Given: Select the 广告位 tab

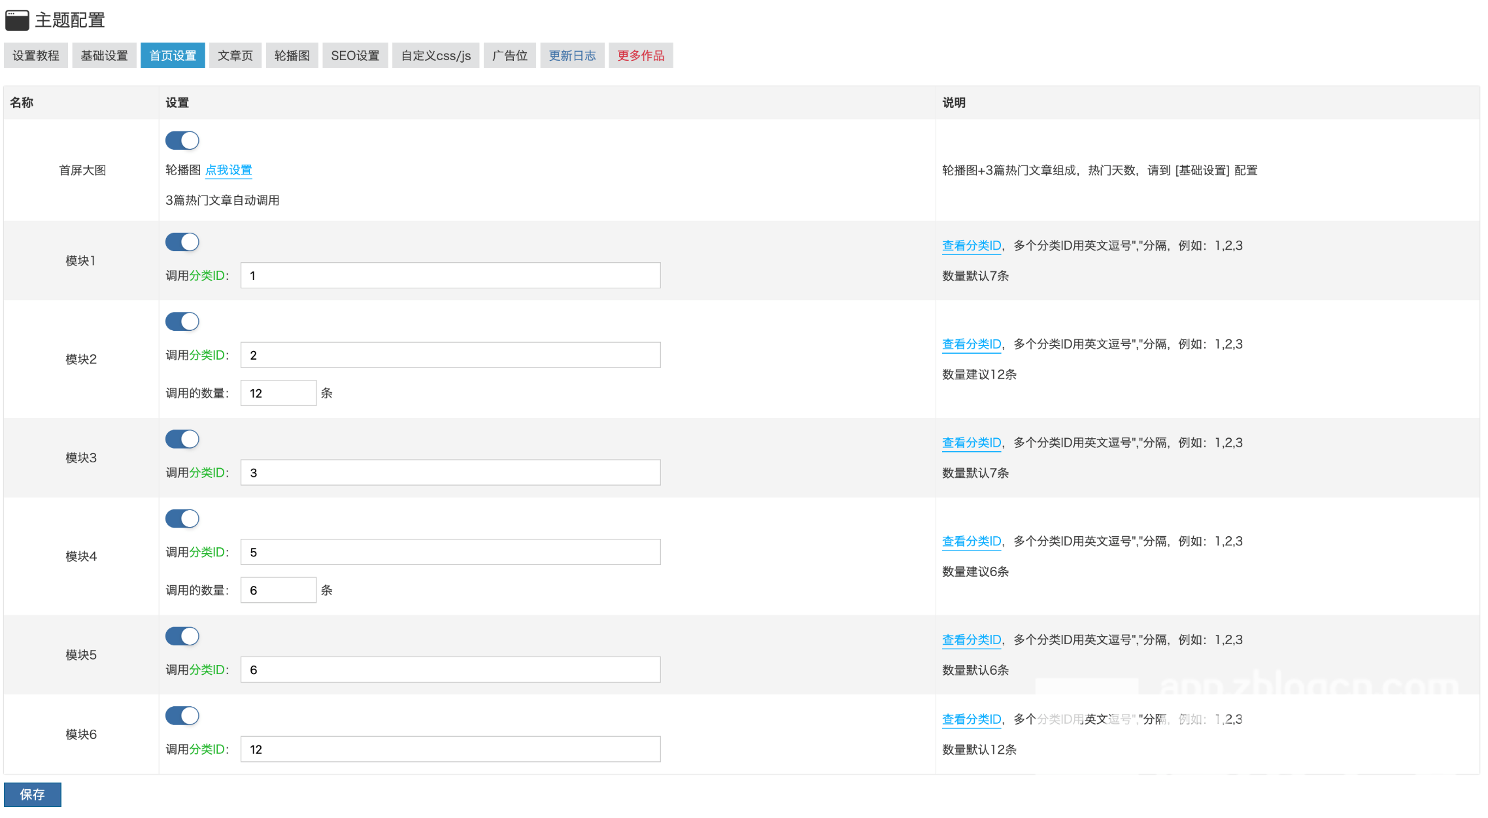Looking at the screenshot, I should (x=510, y=56).
